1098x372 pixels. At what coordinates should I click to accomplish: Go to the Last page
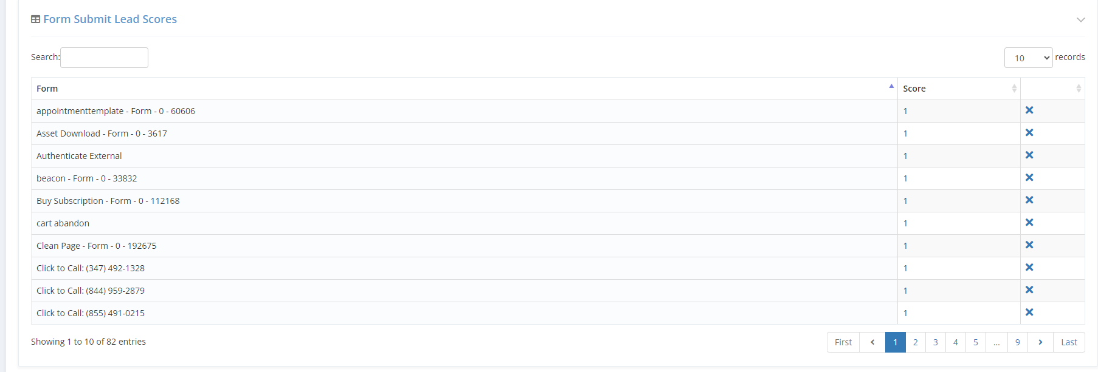(1069, 342)
